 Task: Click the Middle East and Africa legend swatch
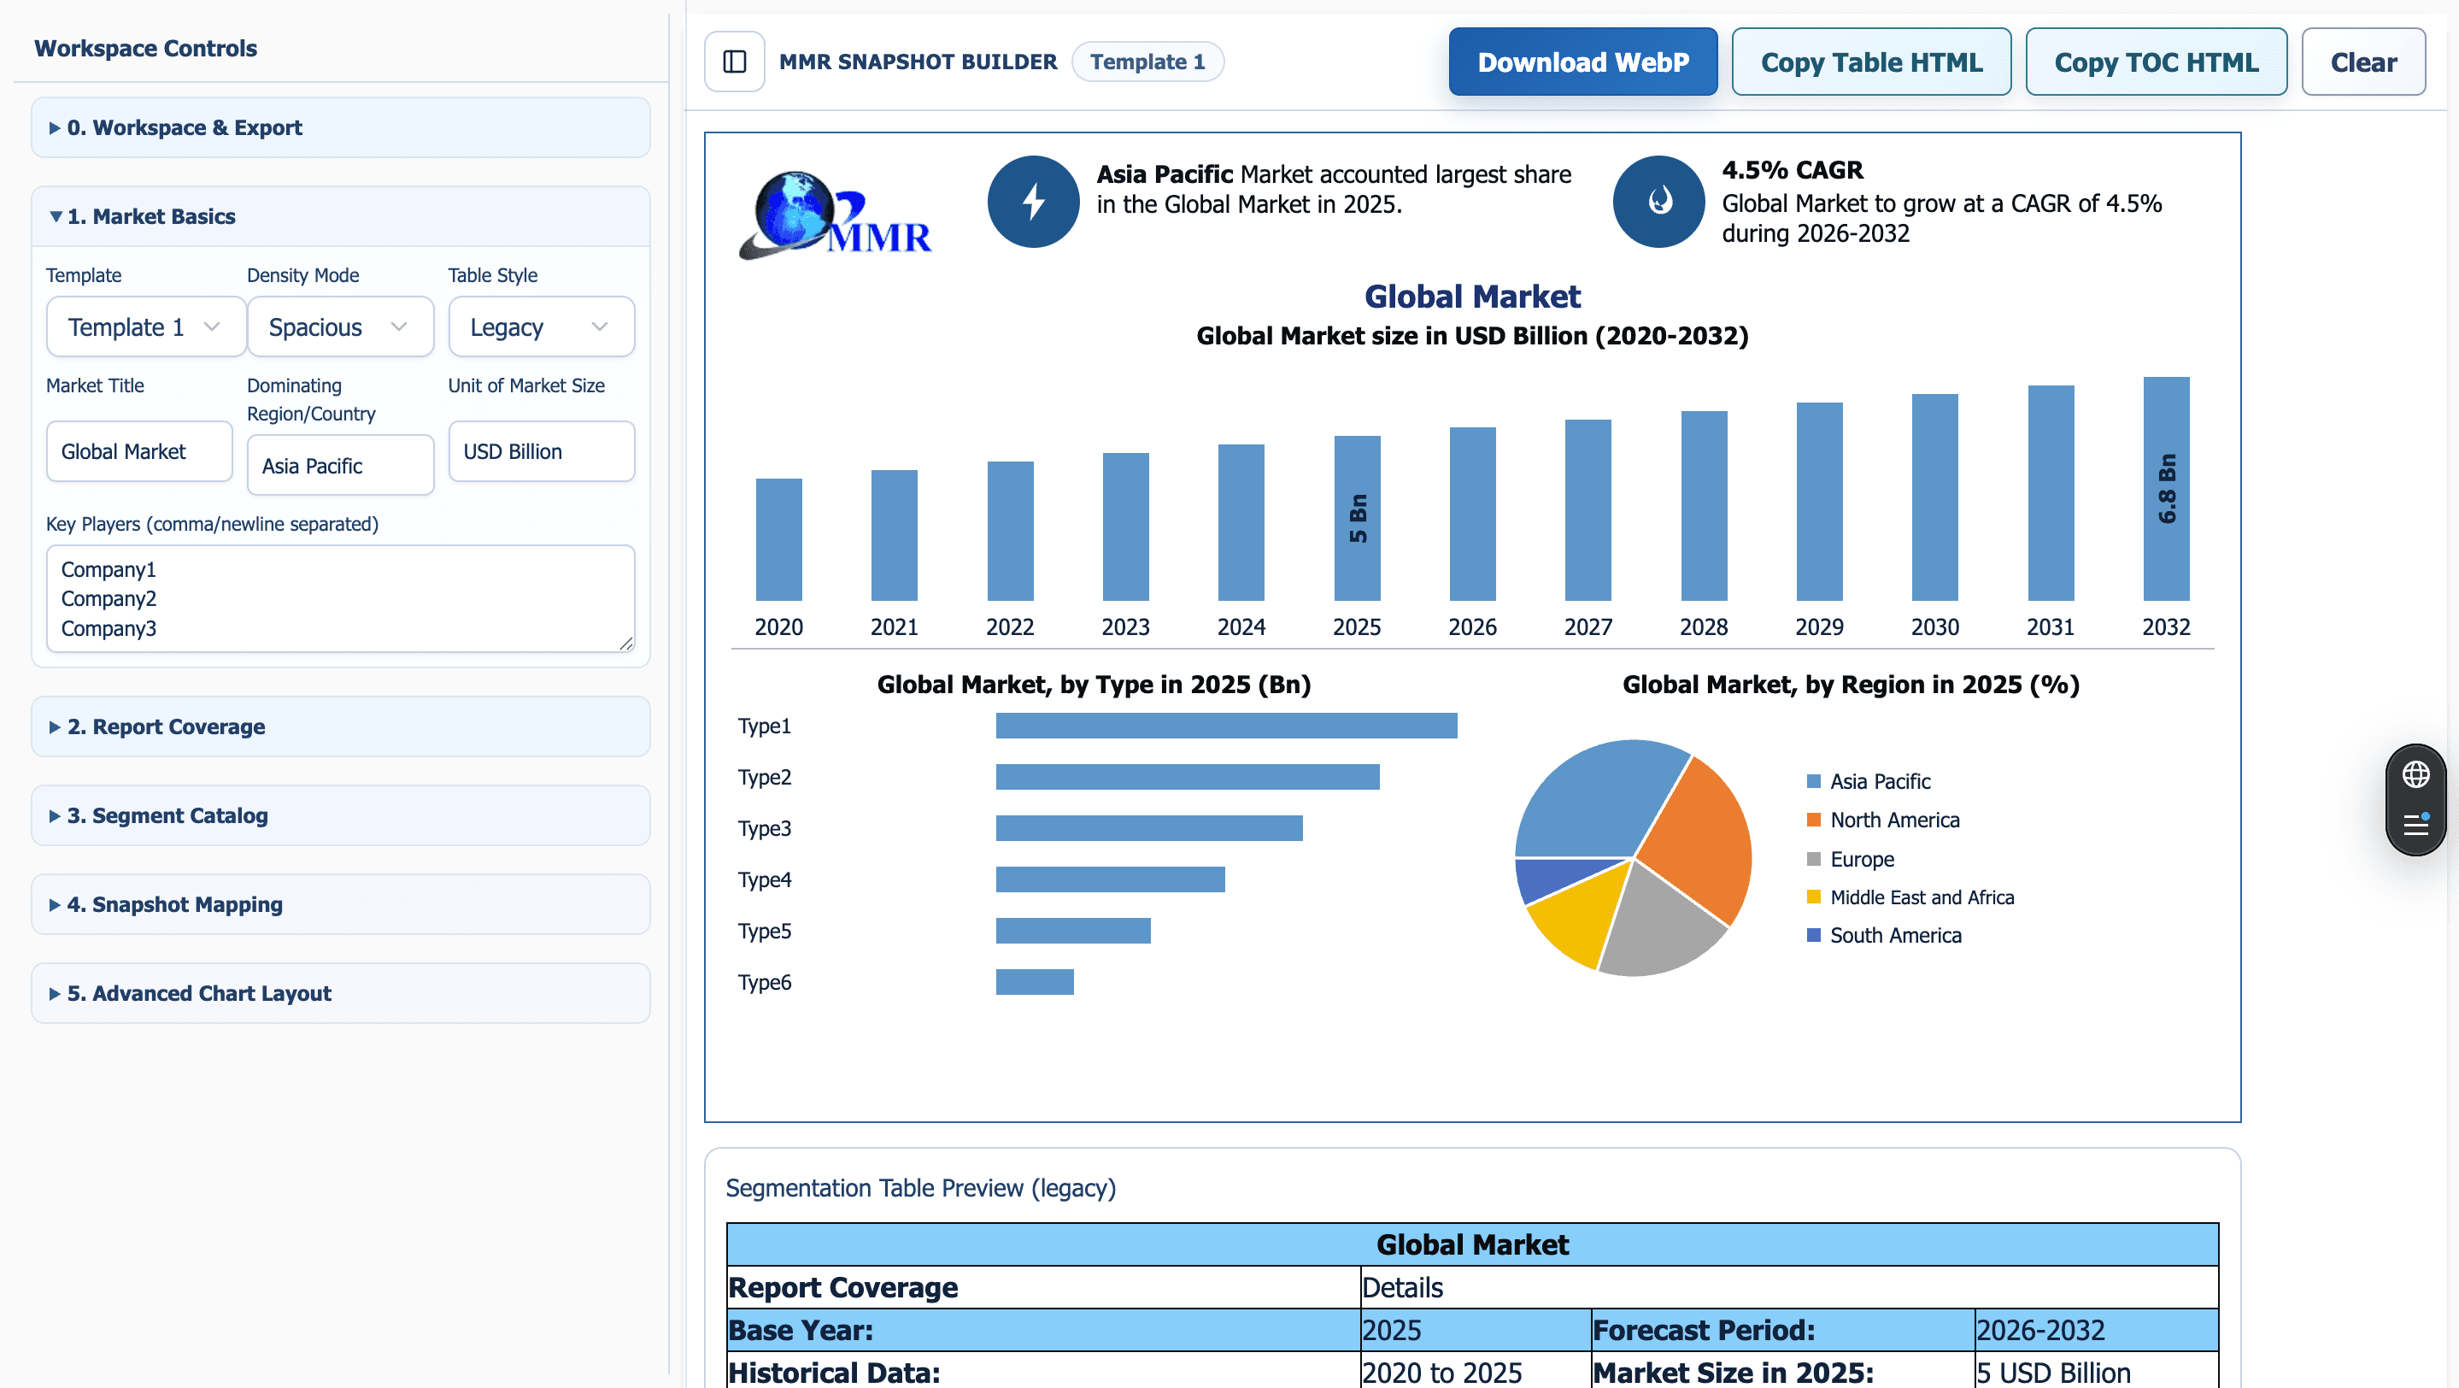point(1814,897)
